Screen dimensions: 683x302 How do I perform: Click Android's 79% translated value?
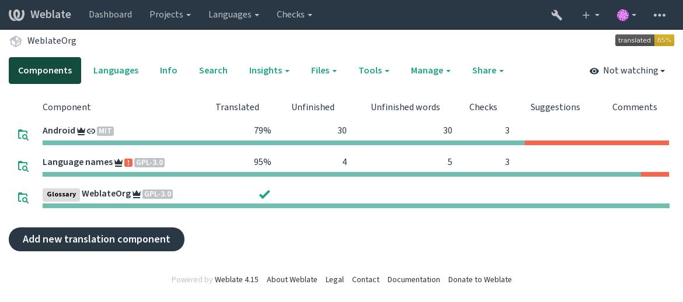point(263,131)
